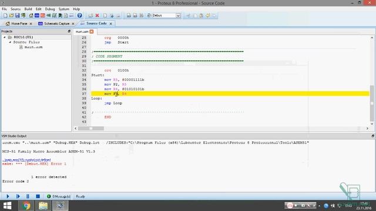Close the main.asm editor tab

(92, 32)
